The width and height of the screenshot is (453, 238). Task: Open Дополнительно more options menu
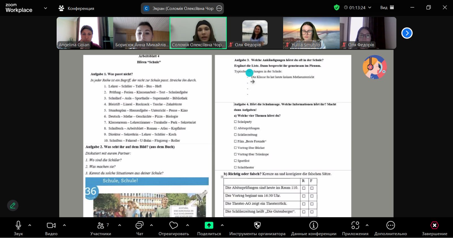pyautogui.click(x=391, y=225)
